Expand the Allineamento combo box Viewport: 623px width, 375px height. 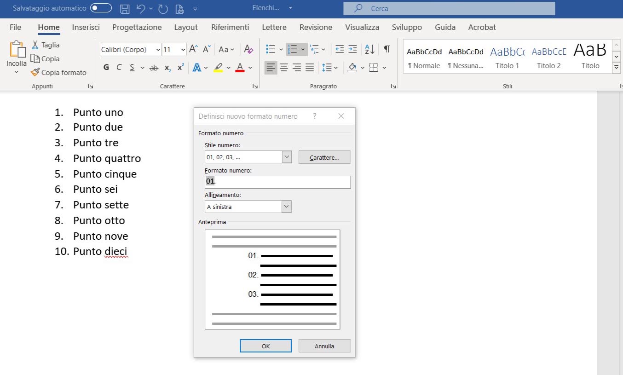[x=287, y=207]
